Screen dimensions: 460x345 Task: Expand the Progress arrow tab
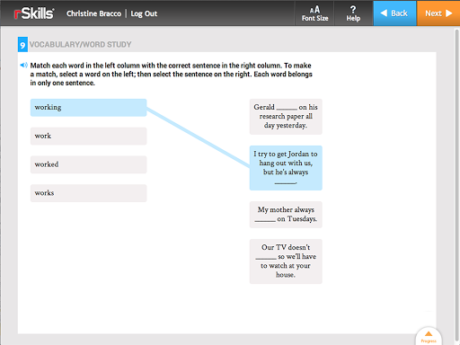point(429,336)
